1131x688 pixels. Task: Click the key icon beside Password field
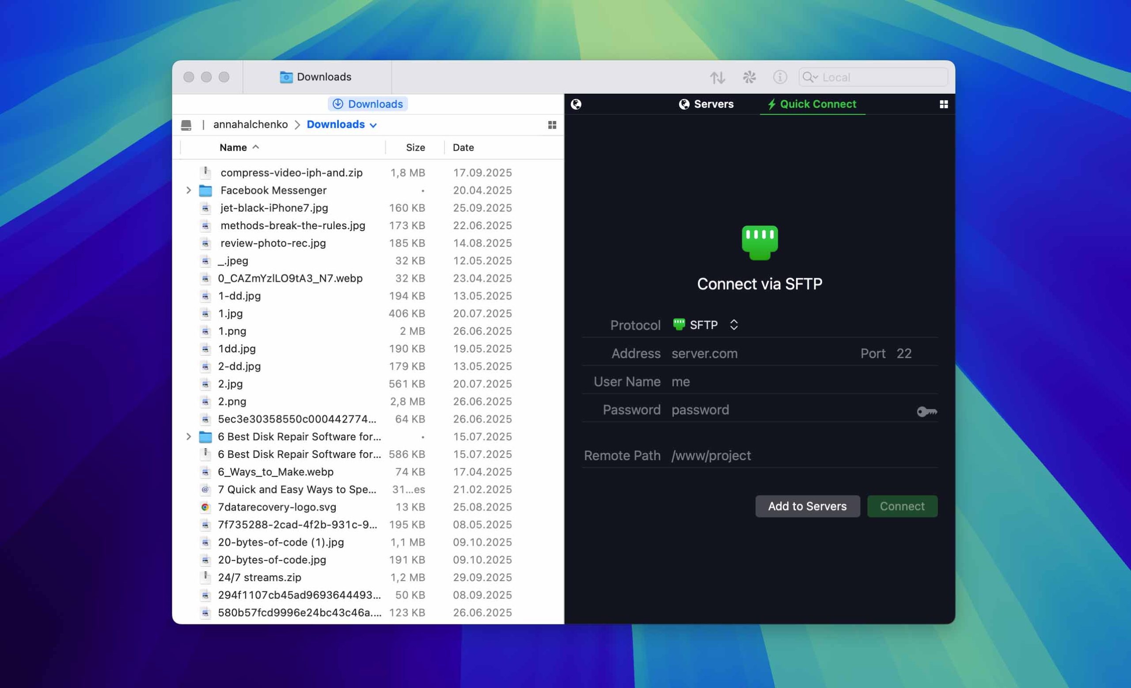[x=927, y=412]
